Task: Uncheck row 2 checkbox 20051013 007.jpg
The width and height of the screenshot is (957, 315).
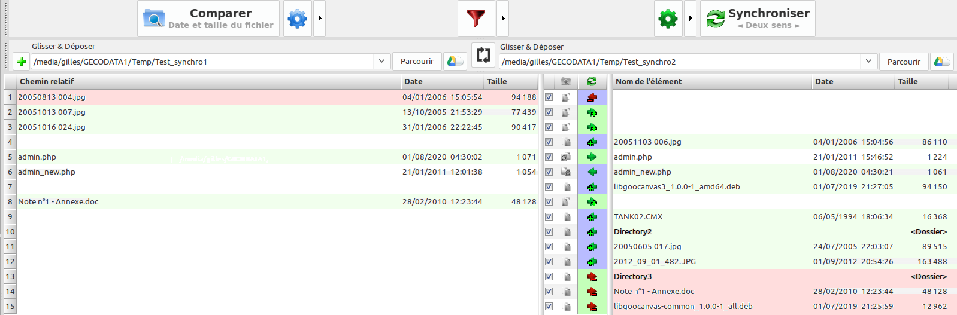Action: 549,112
